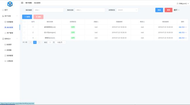Click the green enabled tag in root row

(73, 27)
